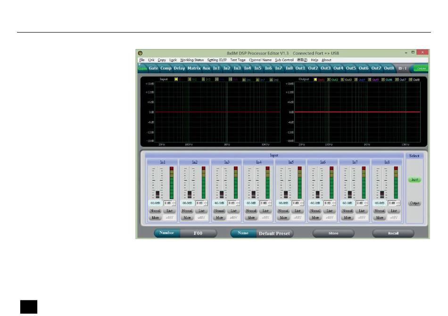Open the Link menu
Screen dimensions: 448x316
[x=151, y=60]
